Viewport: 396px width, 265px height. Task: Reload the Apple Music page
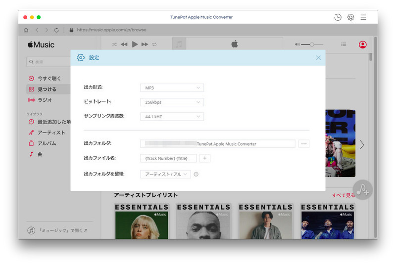coord(56,30)
